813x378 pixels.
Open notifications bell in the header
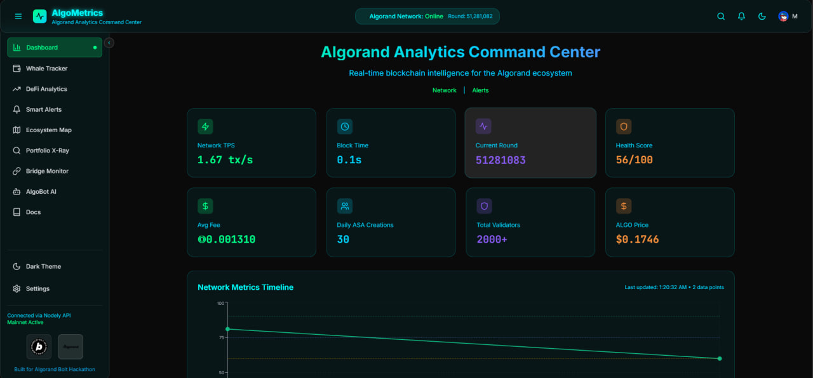741,17
